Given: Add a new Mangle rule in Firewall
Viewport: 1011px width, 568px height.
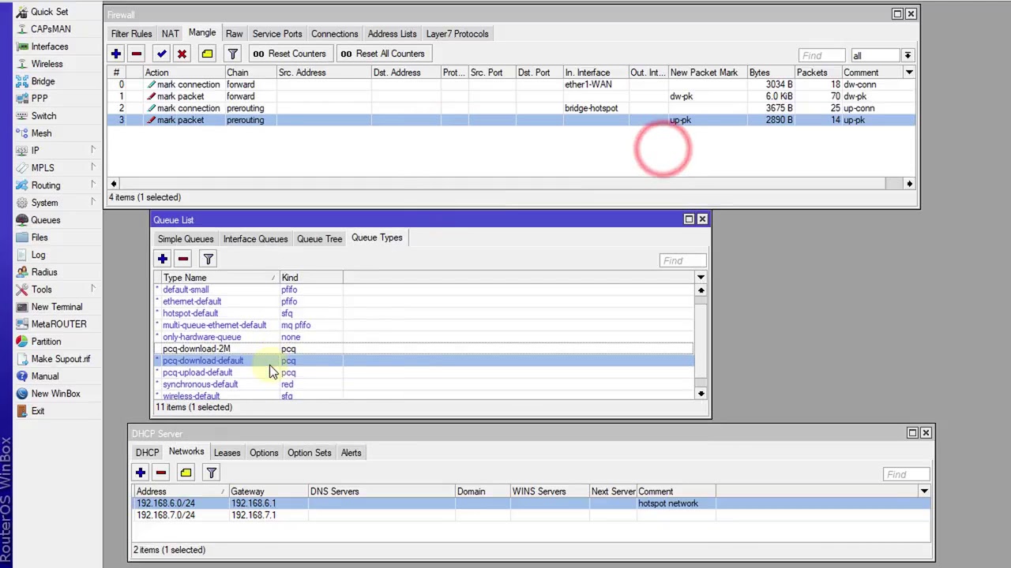Looking at the screenshot, I should [116, 54].
